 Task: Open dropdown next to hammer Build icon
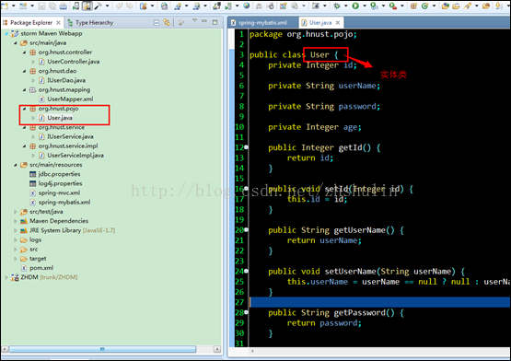click(x=107, y=6)
